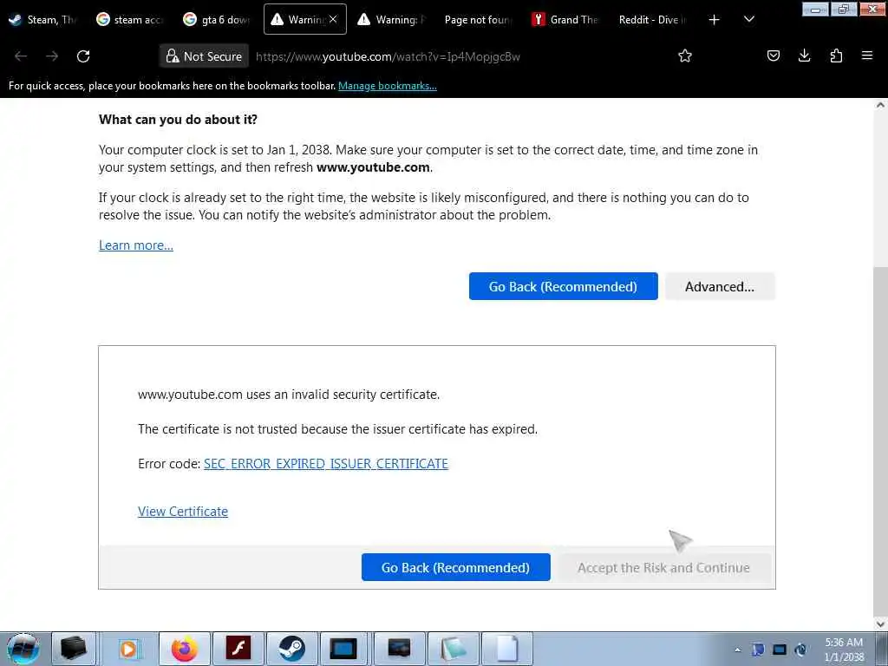Open the notepad taskbar icon
The image size is (888, 666).
[453, 649]
